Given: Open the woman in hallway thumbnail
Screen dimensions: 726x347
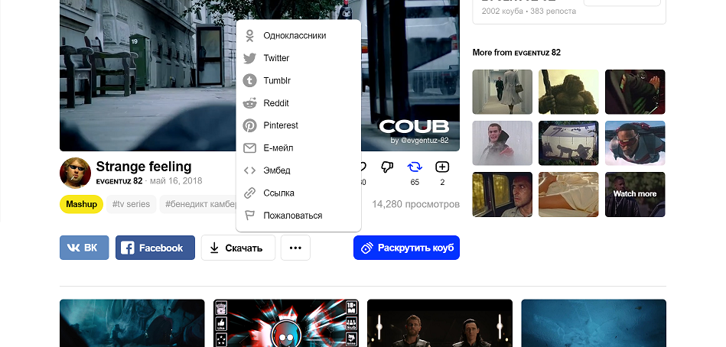Looking at the screenshot, I should (503, 92).
